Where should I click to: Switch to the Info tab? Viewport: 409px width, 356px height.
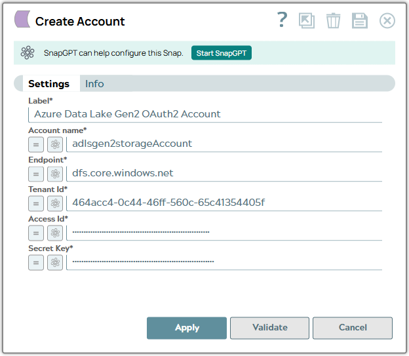tap(94, 84)
